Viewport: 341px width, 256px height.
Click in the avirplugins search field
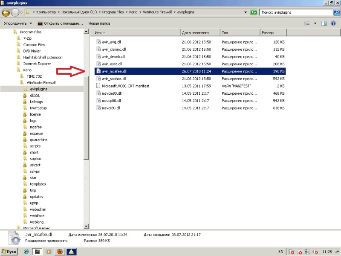(x=294, y=12)
